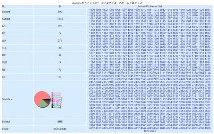Screen dimensions: 214x134
Task: Open solved problem 1000
Action: (x=92, y=10)
